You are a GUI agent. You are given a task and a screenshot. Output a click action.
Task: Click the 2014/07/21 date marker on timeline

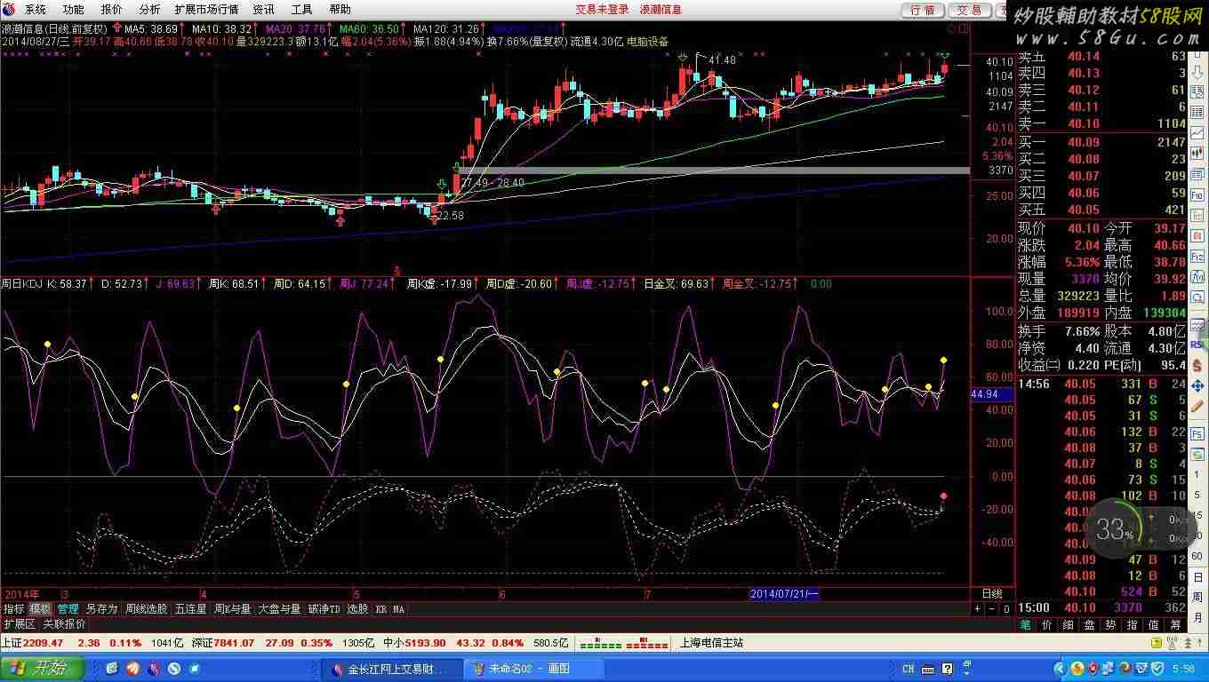(784, 593)
